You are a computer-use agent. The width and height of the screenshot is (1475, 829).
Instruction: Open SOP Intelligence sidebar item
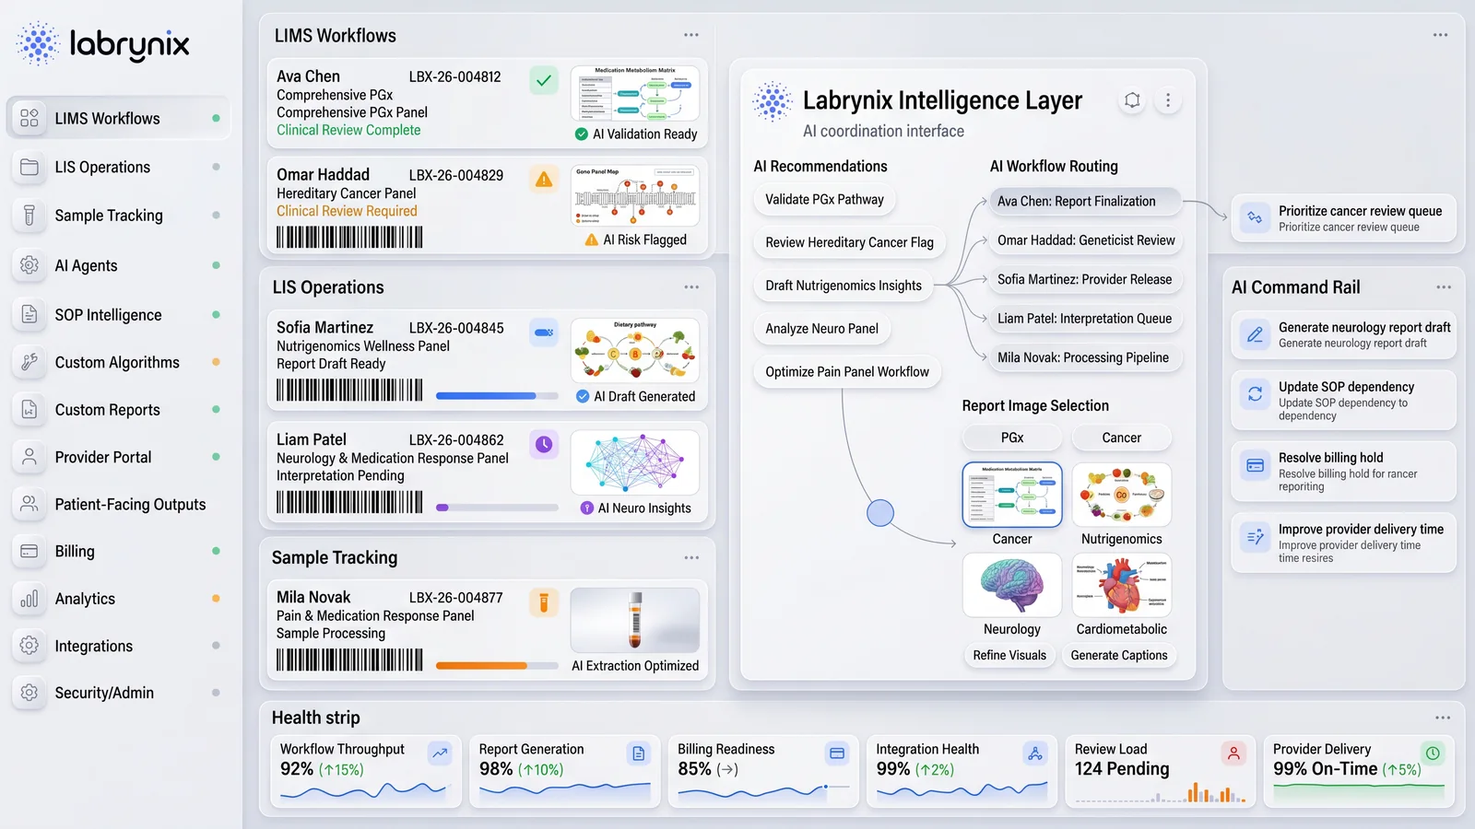pyautogui.click(x=118, y=314)
